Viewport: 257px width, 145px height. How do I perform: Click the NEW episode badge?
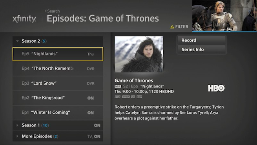pos(118,86)
